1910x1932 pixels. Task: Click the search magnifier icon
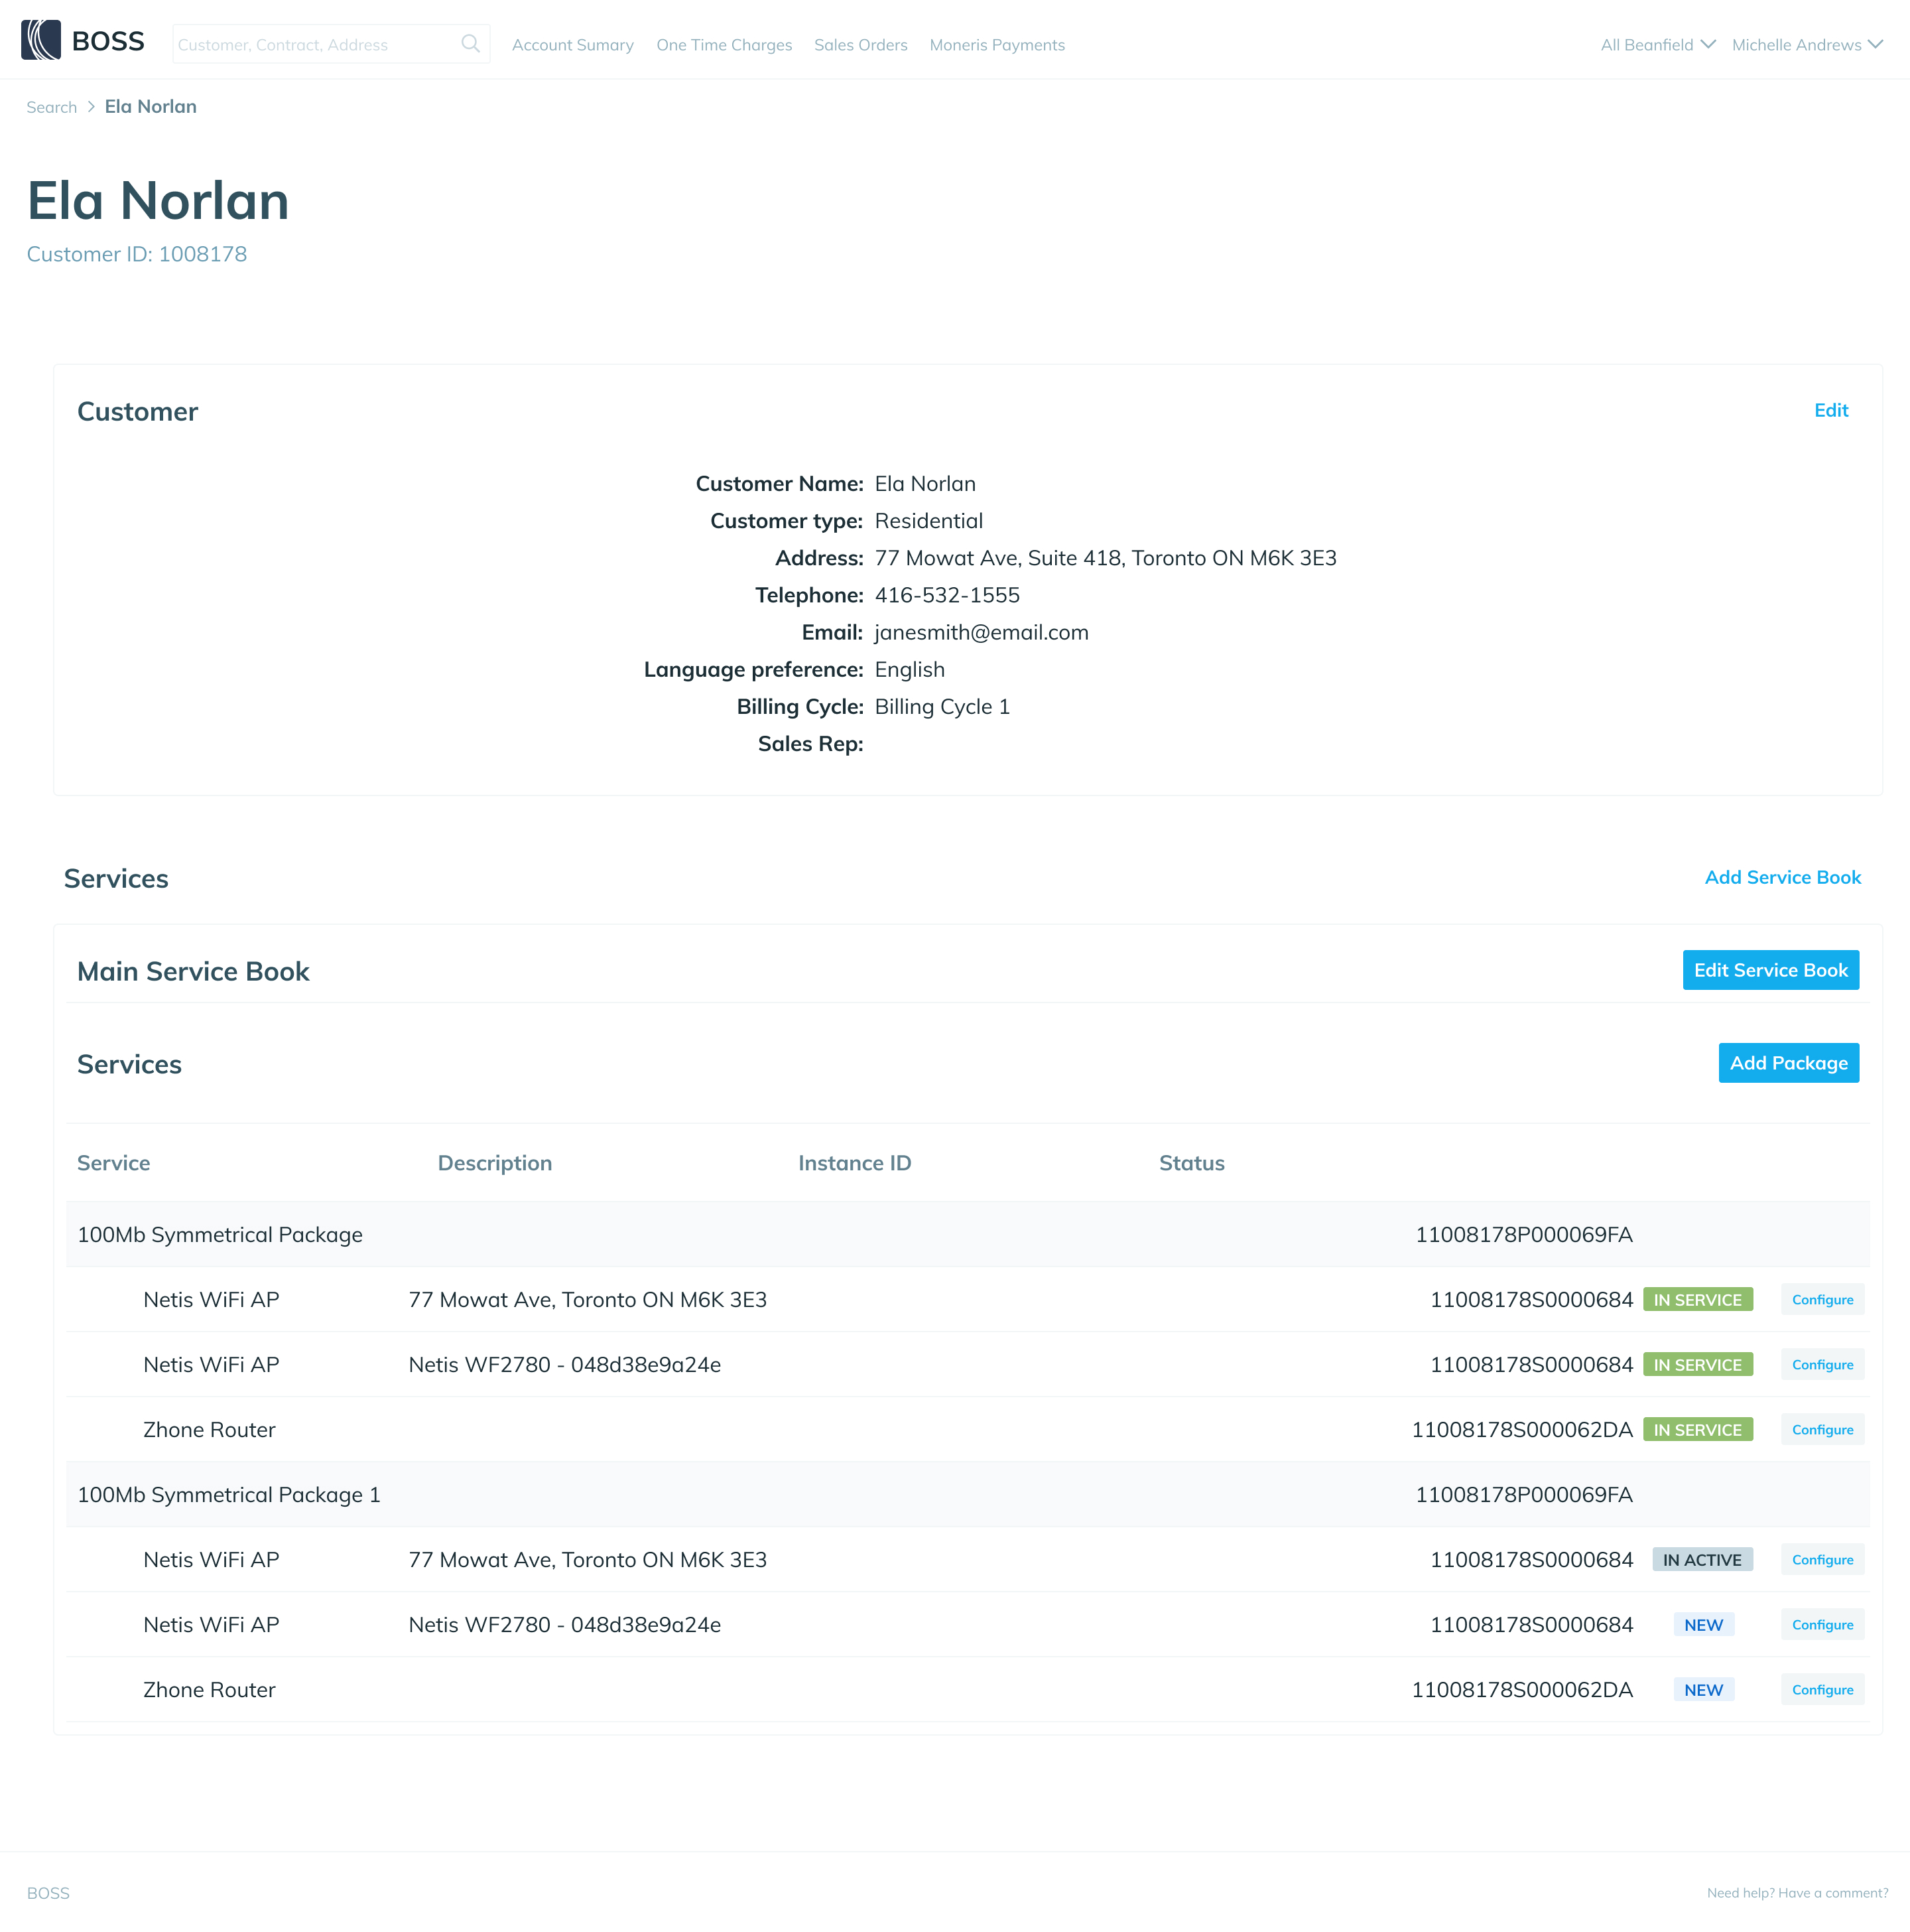tap(470, 44)
